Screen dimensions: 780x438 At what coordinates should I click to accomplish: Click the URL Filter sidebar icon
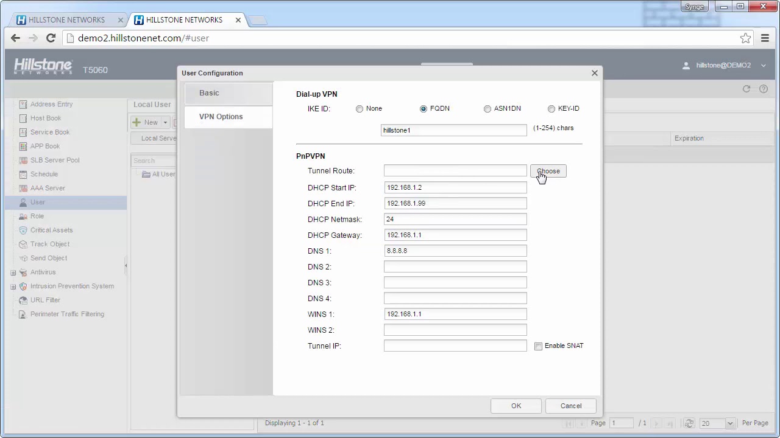(23, 300)
